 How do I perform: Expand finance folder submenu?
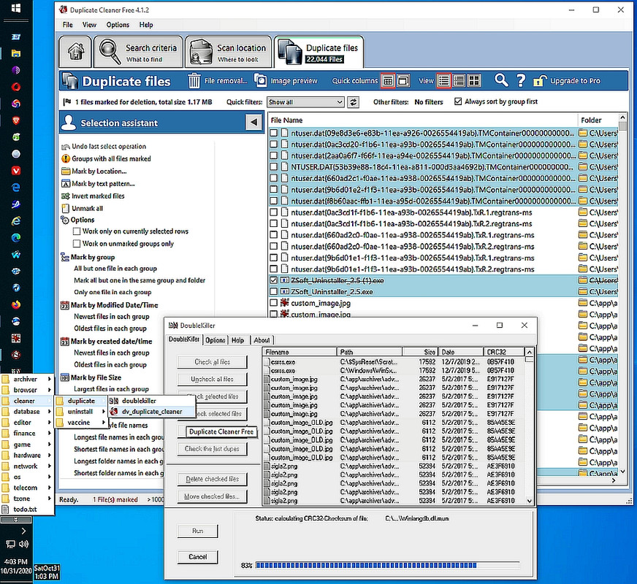(x=27, y=434)
